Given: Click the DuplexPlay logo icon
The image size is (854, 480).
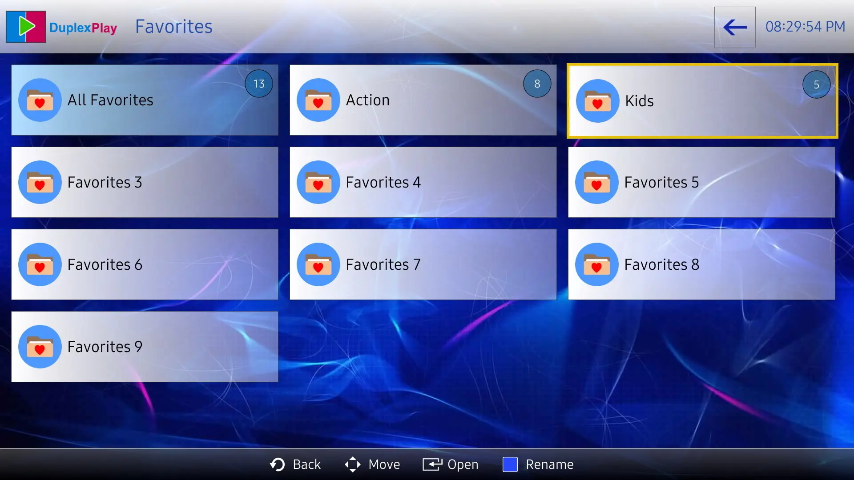Looking at the screenshot, I should [26, 27].
